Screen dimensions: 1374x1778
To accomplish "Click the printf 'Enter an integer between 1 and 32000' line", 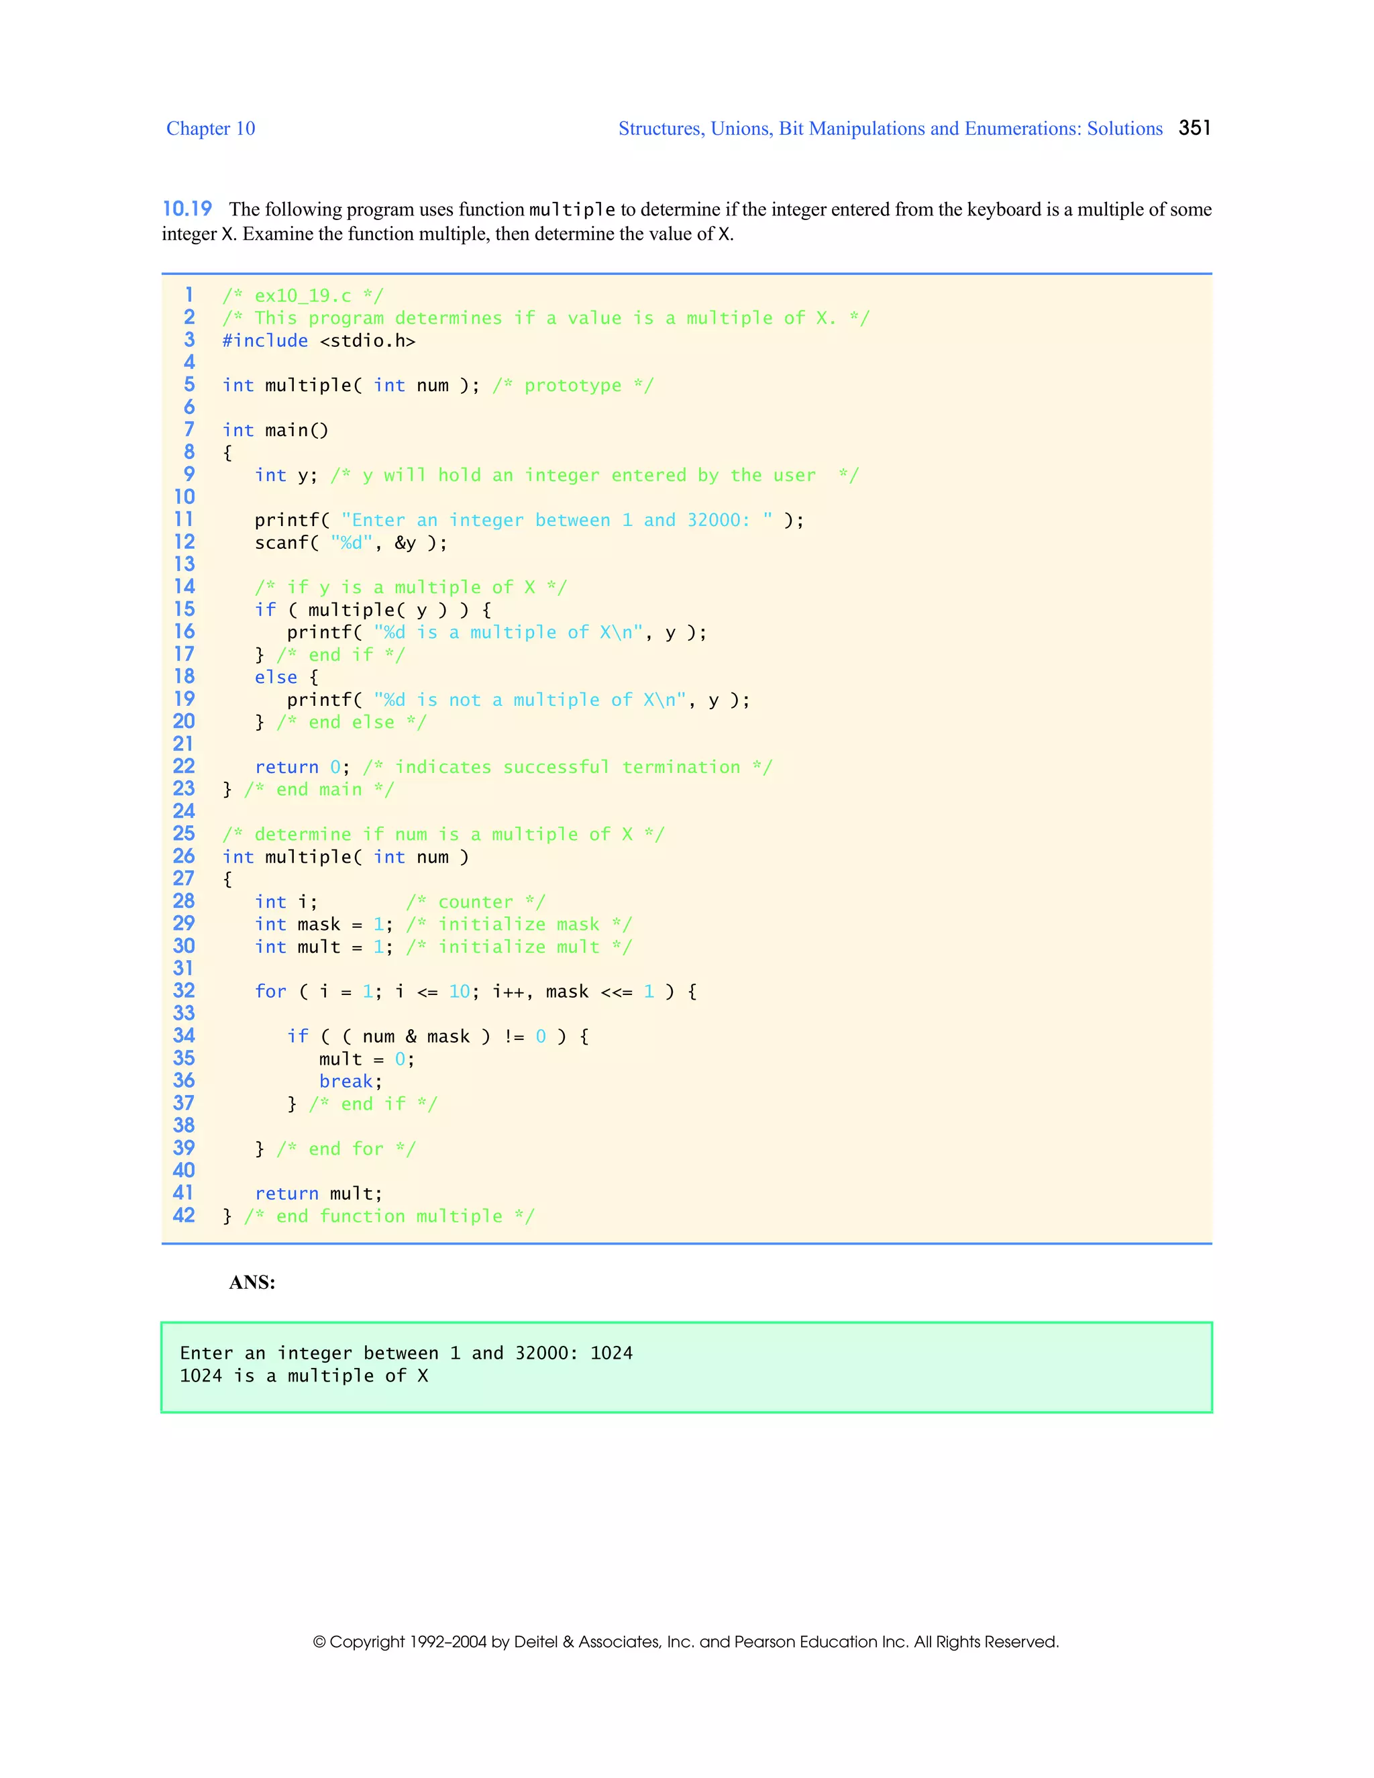I will point(529,520).
